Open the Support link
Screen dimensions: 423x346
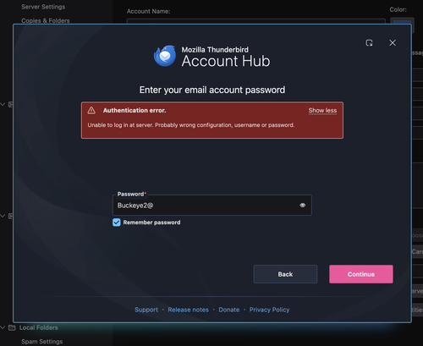coord(146,310)
